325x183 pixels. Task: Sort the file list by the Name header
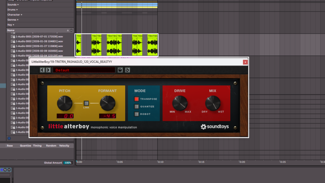11,30
